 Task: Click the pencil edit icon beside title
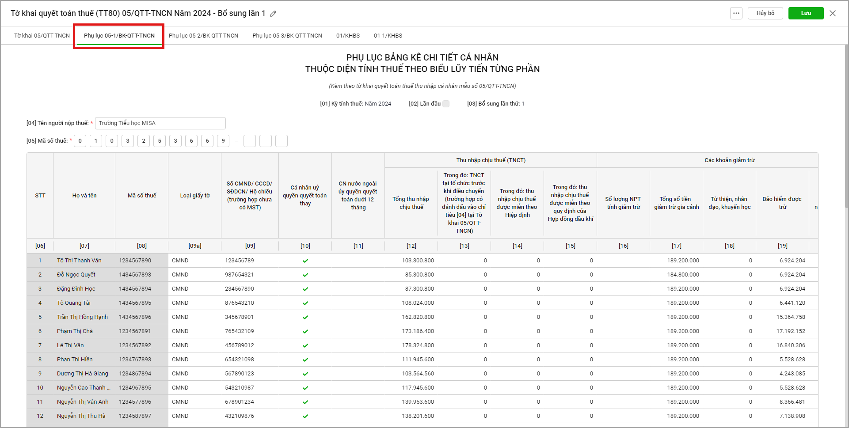pos(273,14)
